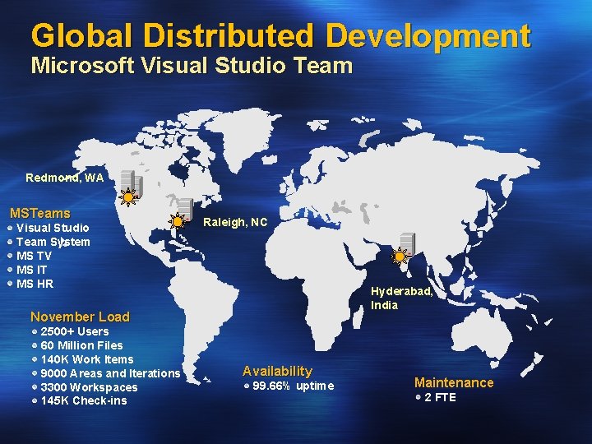The height and width of the screenshot is (444, 592).
Task: Click the 2 FTE bullet
Action: pyautogui.click(x=436, y=397)
